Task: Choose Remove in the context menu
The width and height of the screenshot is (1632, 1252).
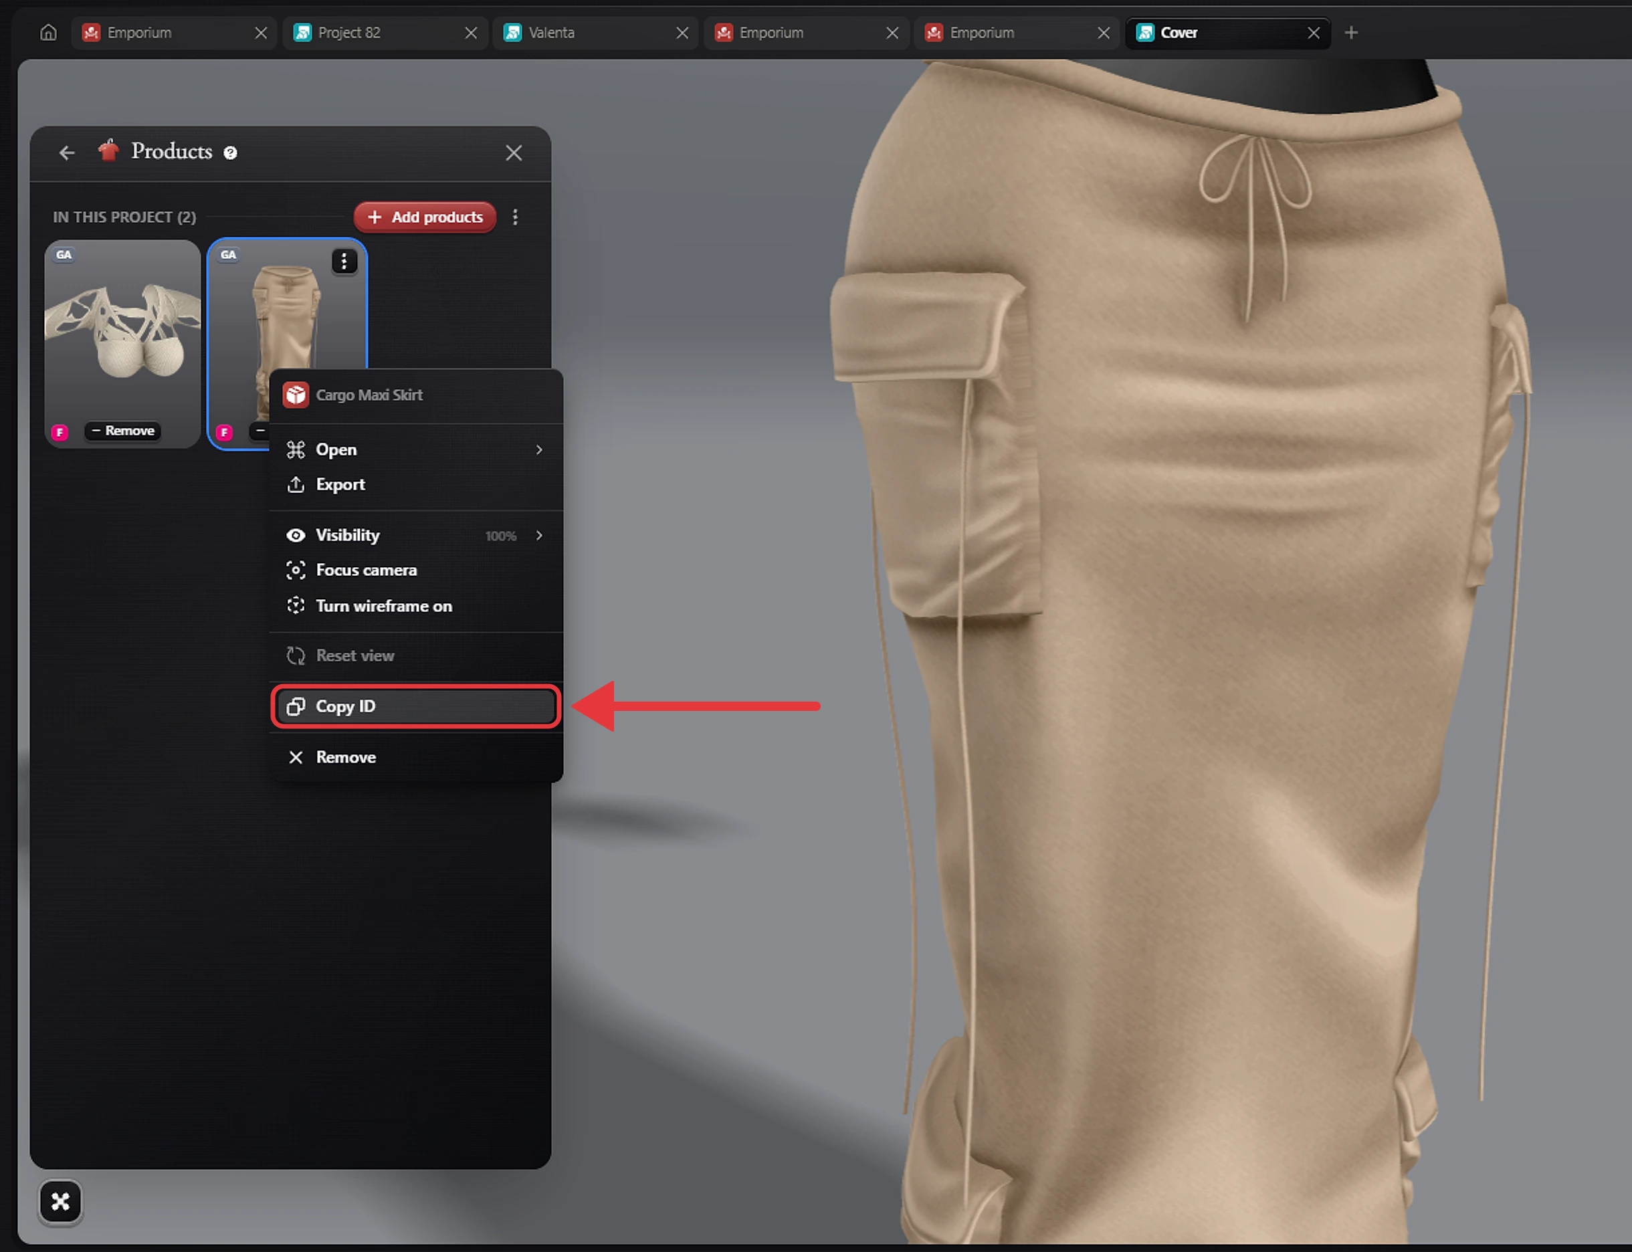Action: [415, 757]
